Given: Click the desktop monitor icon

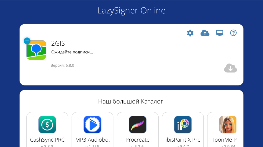Looking at the screenshot, I should (x=220, y=33).
